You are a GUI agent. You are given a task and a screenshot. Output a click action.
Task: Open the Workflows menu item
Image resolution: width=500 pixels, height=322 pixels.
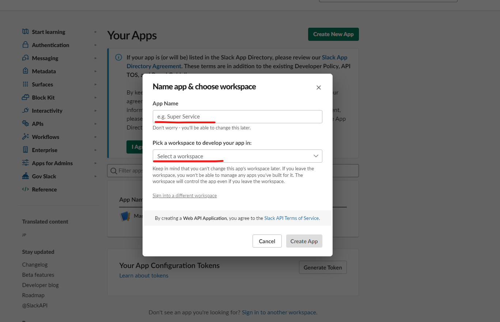(46, 137)
